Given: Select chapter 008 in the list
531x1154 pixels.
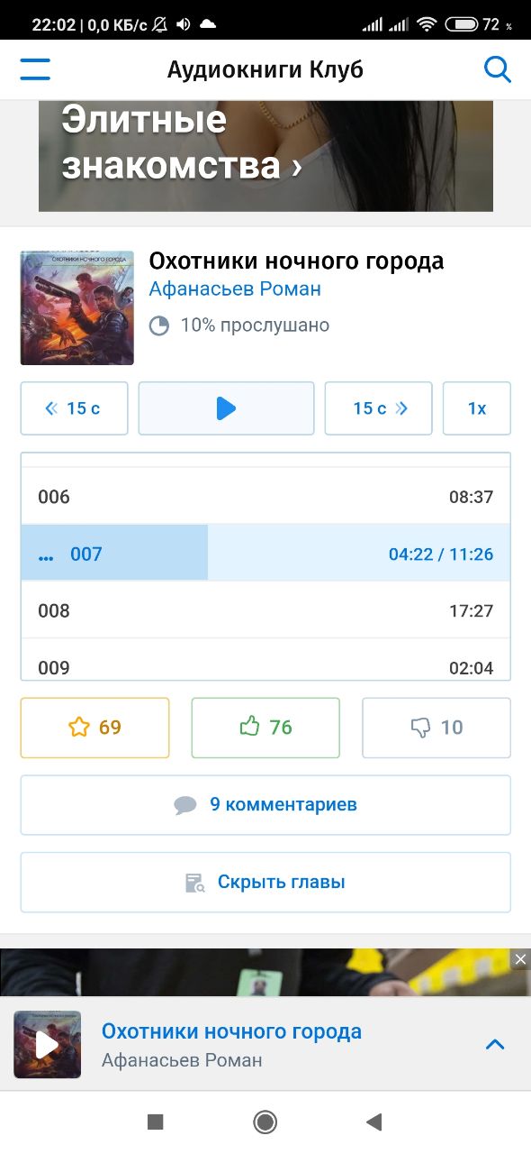Looking at the screenshot, I should click(265, 610).
